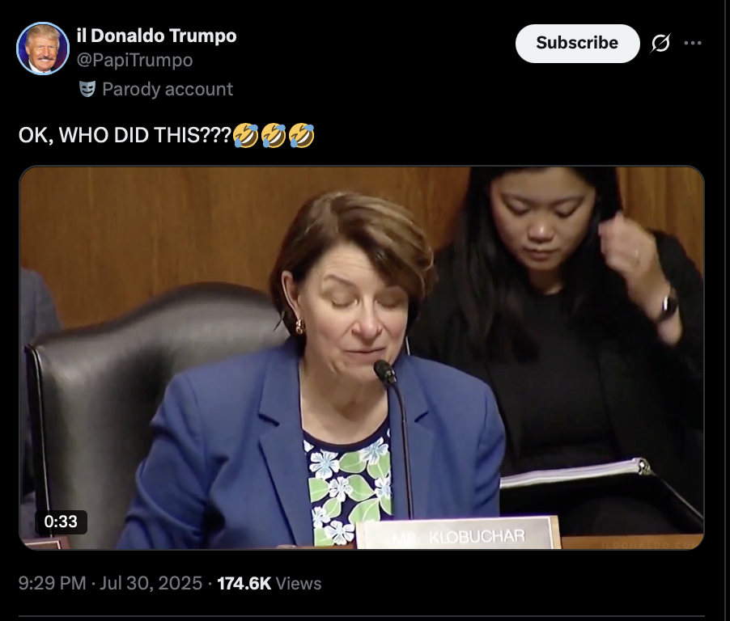Click the Grok slashed-circle icon
Screen dimensions: 730x621
pos(660,44)
